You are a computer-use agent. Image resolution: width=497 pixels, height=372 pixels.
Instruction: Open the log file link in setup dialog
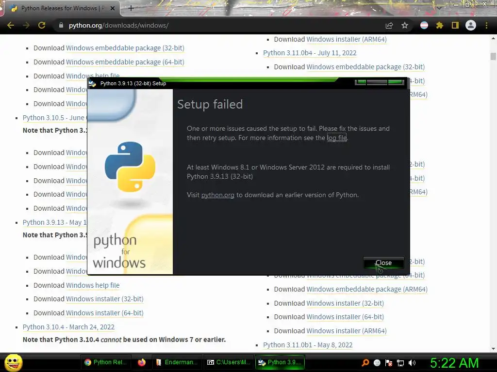(x=337, y=138)
